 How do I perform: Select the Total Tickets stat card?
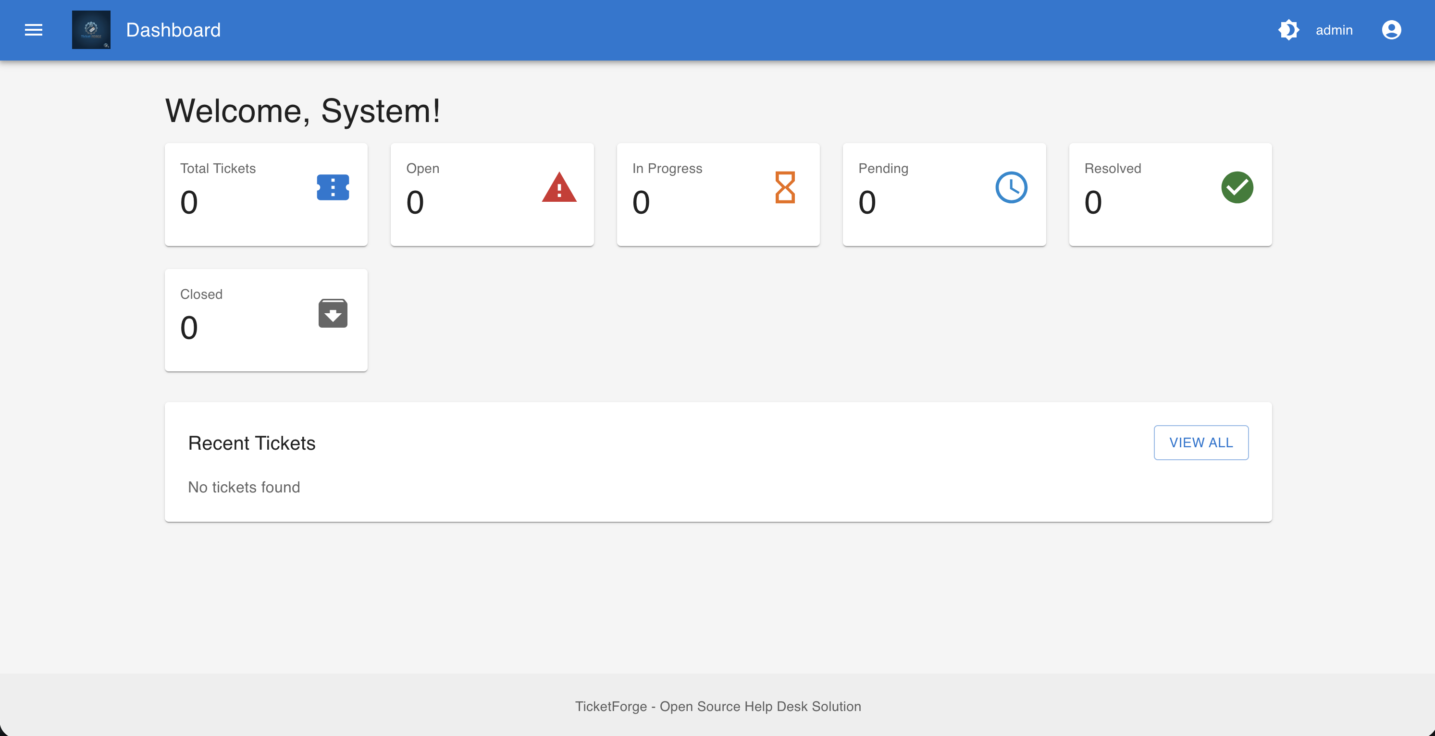pyautogui.click(x=266, y=194)
